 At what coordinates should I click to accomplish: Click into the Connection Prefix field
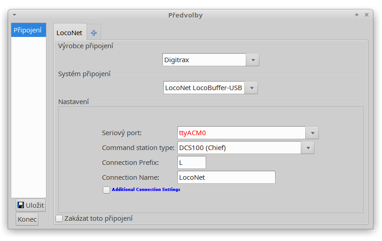(x=192, y=163)
